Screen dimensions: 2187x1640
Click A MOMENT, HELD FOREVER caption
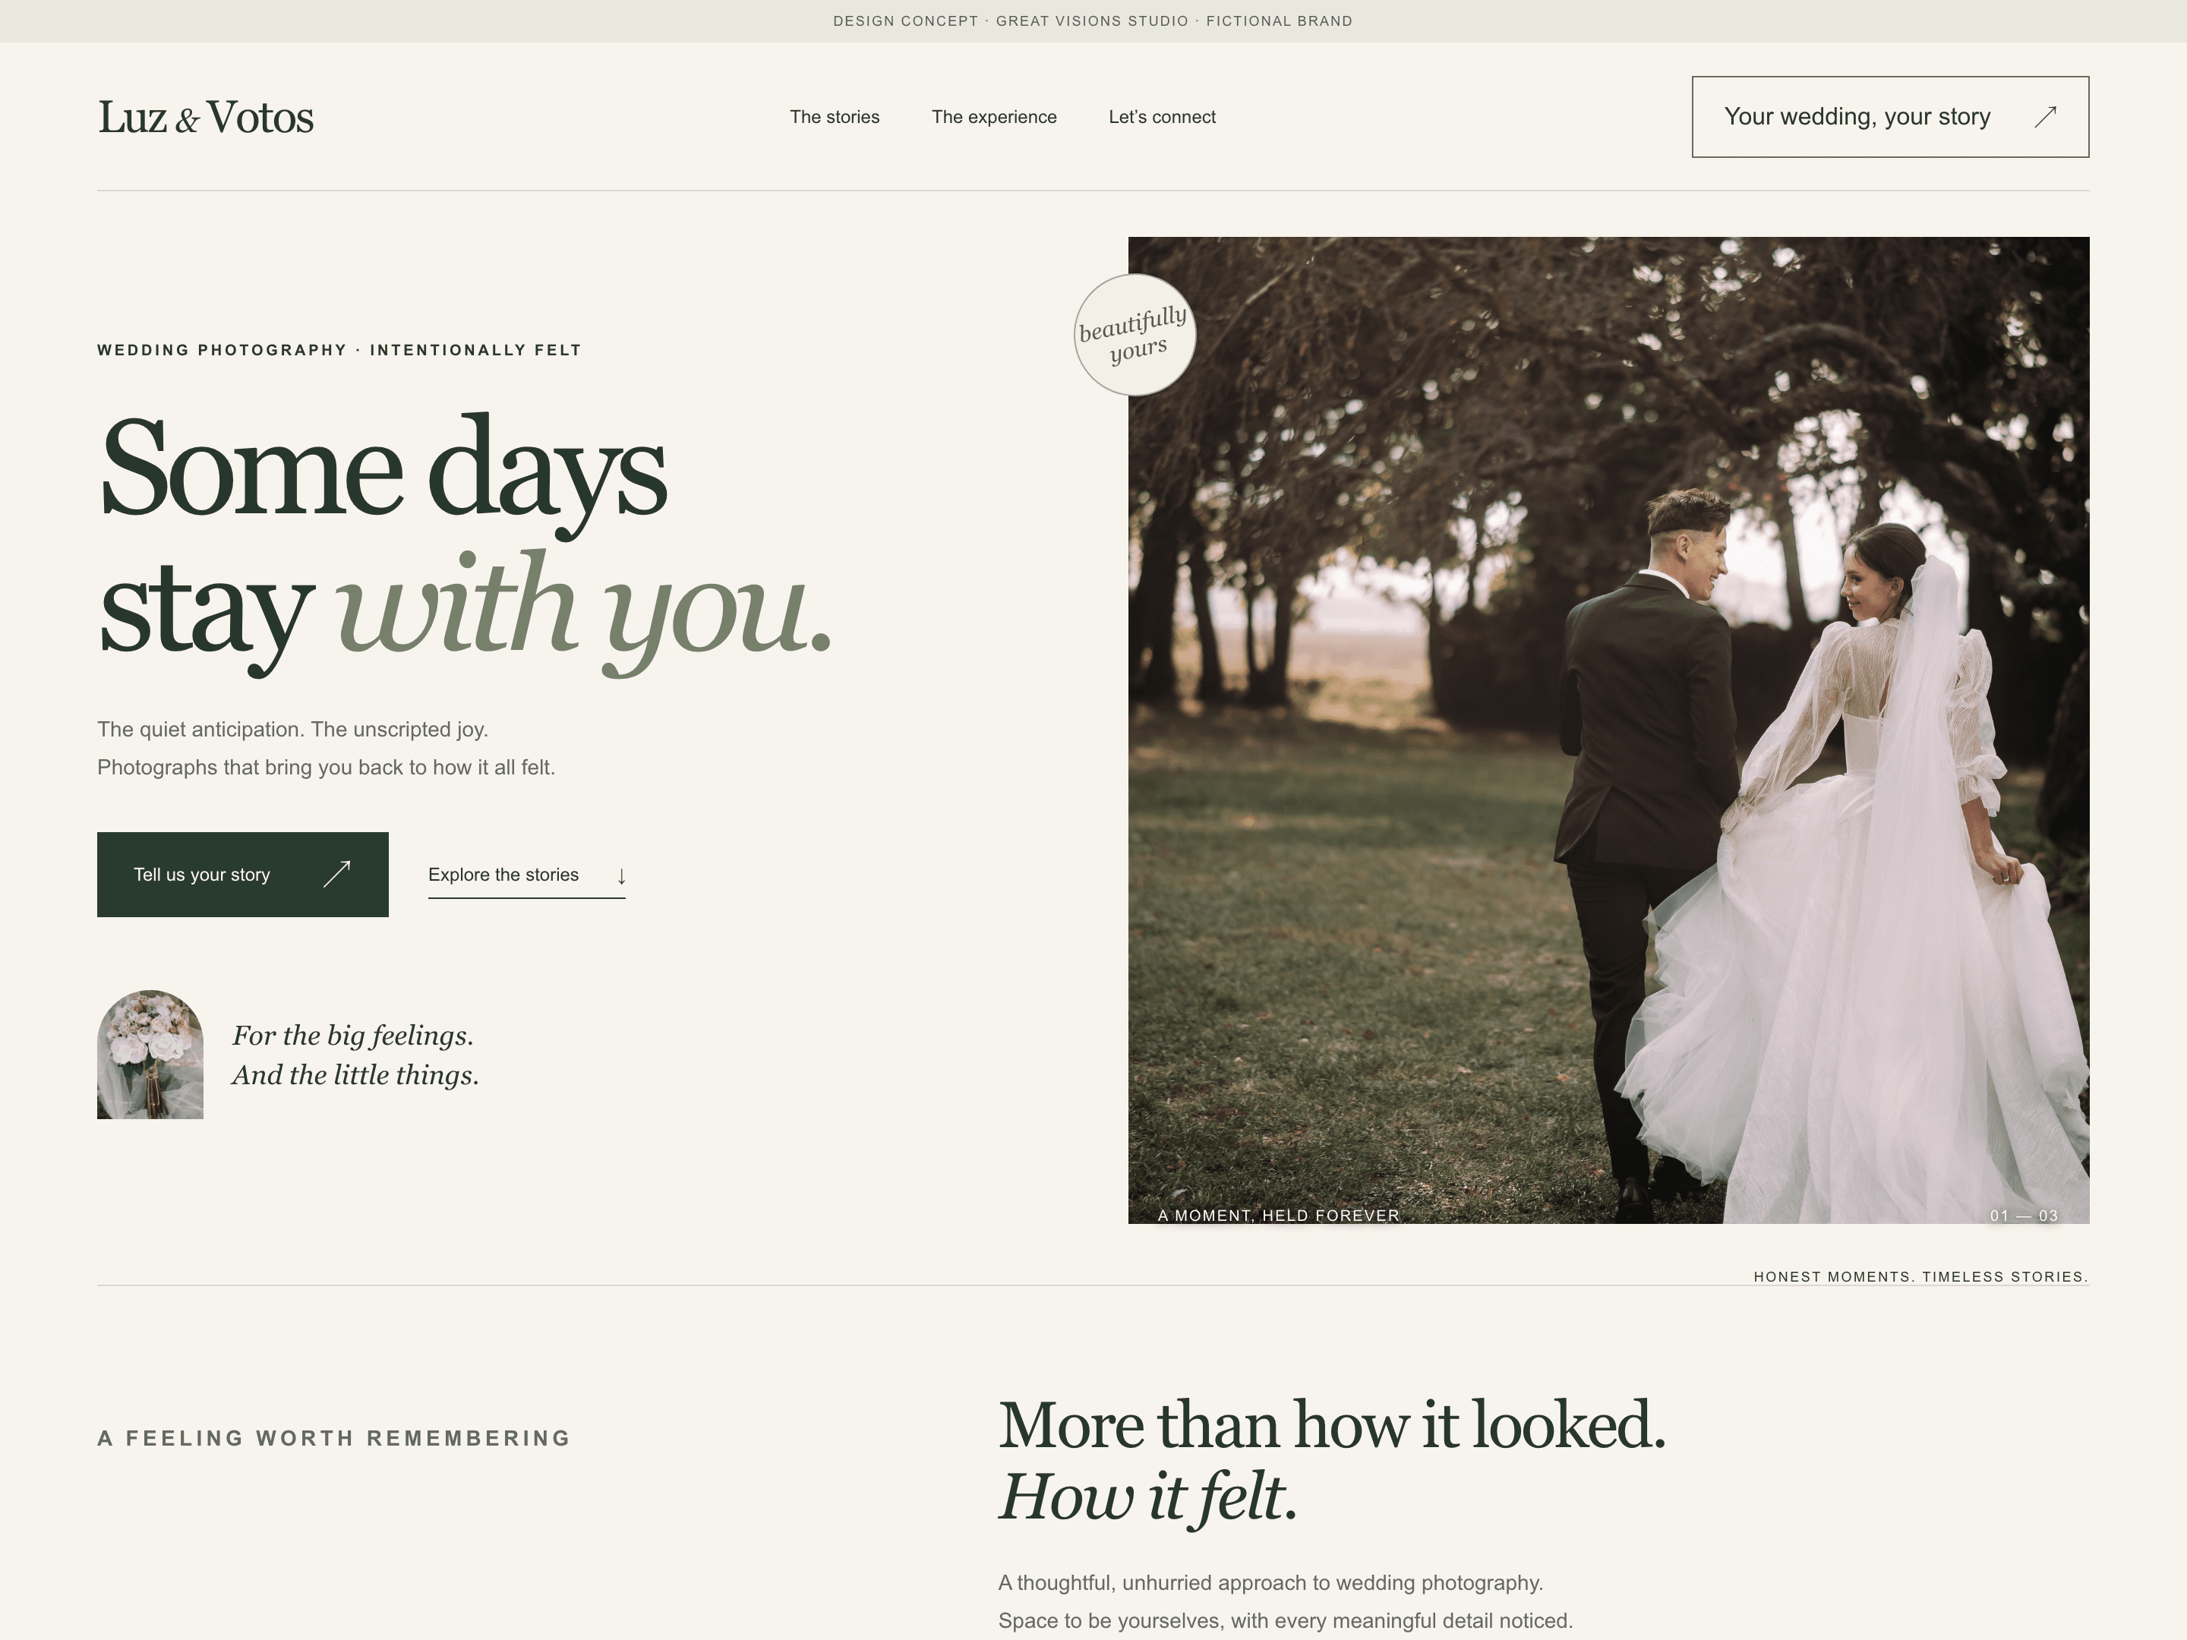tap(1278, 1215)
